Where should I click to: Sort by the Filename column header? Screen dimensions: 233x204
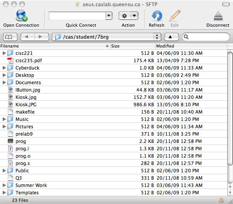(x=55, y=46)
